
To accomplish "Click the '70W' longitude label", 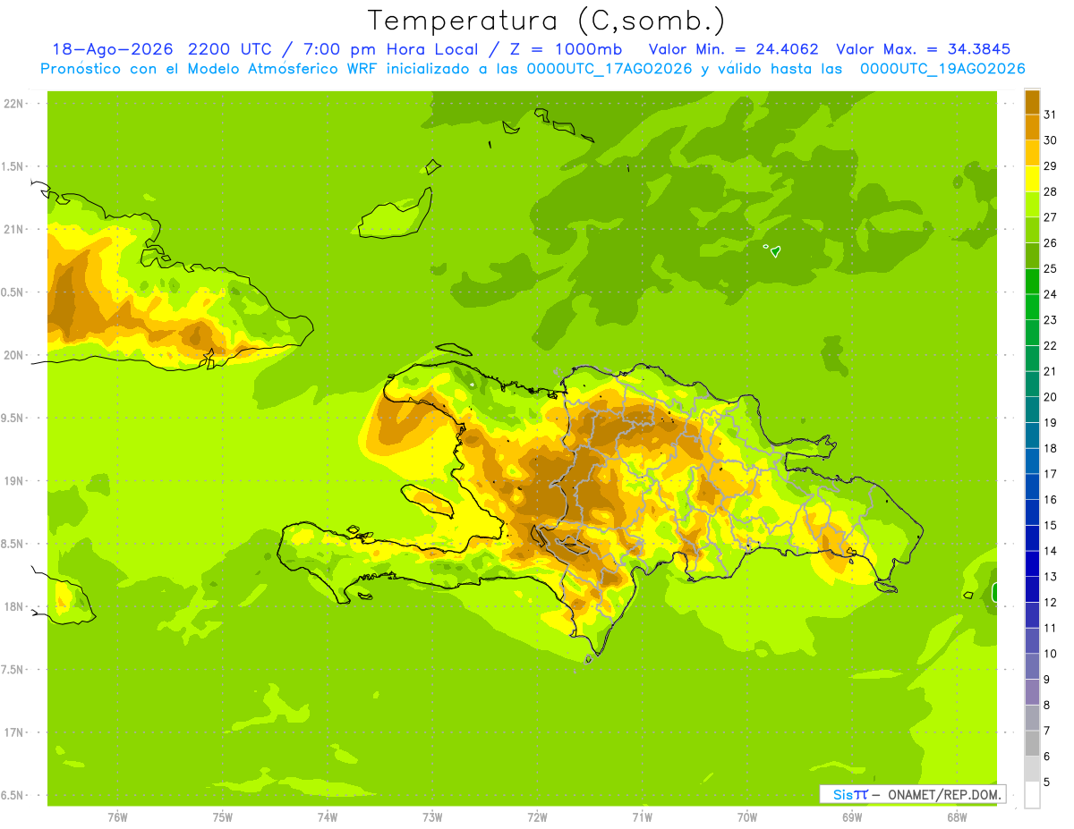I will tap(747, 817).
